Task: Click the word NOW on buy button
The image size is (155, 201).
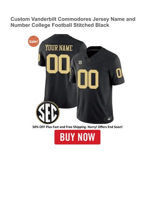Action: pyautogui.click(x=86, y=137)
